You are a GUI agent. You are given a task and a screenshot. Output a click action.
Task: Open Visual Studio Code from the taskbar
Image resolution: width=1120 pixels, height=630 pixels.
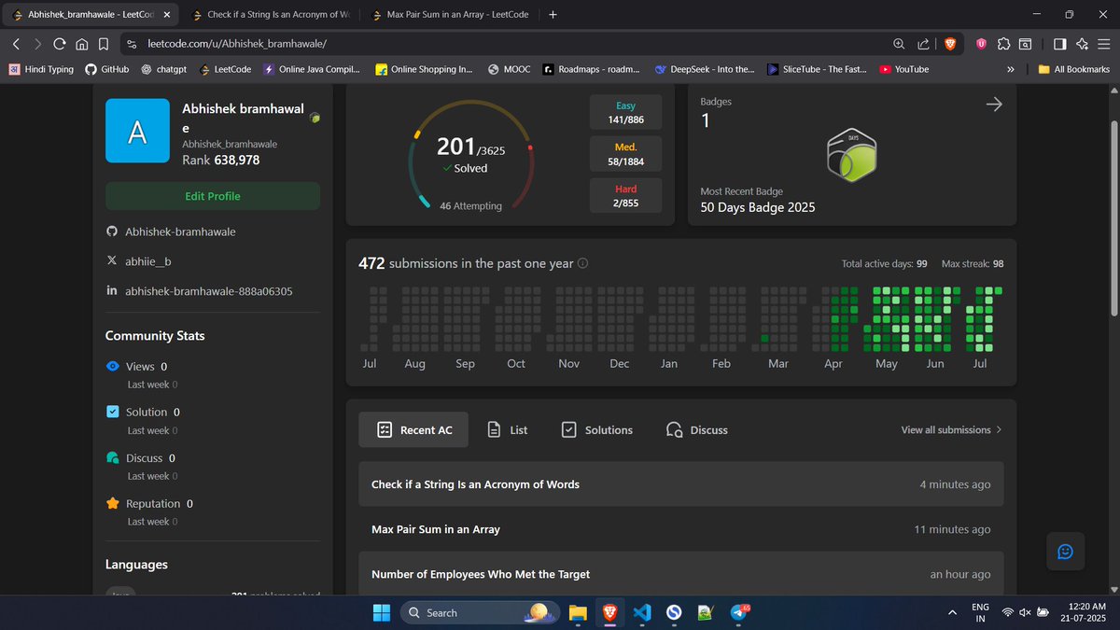click(x=640, y=612)
